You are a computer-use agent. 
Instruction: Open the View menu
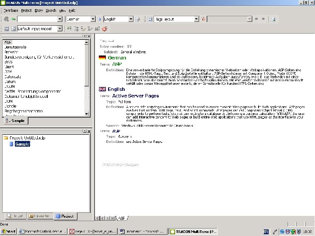62,10
